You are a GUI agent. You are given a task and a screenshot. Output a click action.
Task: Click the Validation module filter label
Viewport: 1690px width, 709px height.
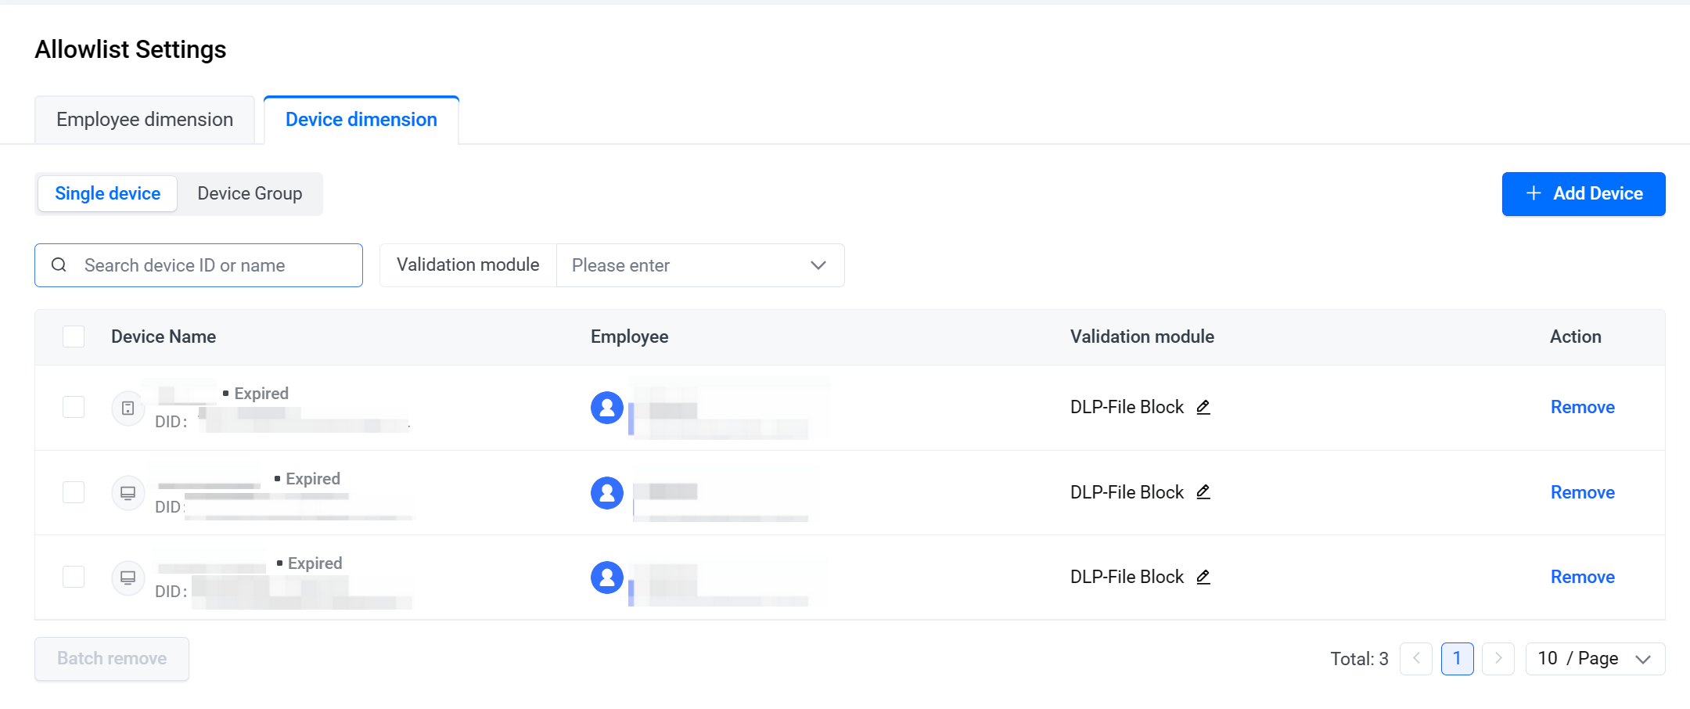[x=468, y=265]
